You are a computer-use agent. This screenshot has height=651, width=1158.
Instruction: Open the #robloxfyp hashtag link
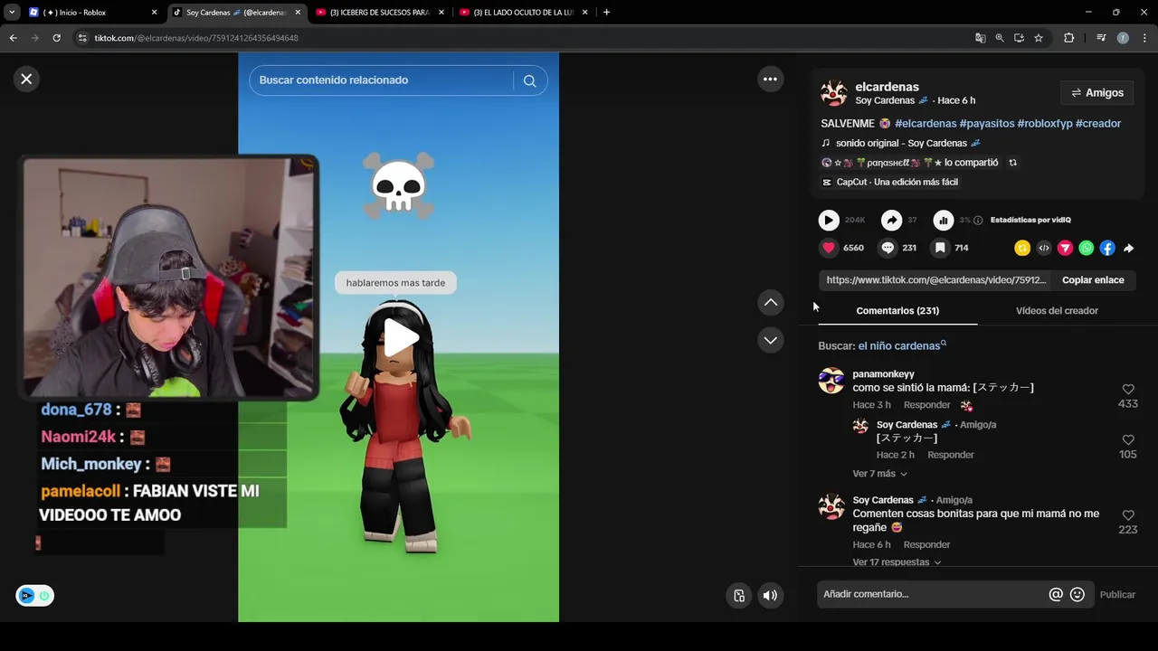(1045, 124)
